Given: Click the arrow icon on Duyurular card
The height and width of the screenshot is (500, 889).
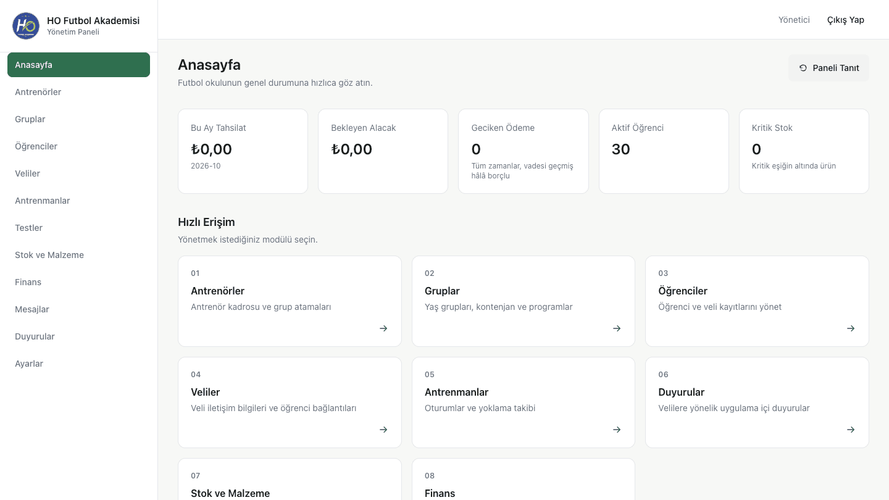Looking at the screenshot, I should pyautogui.click(x=851, y=430).
